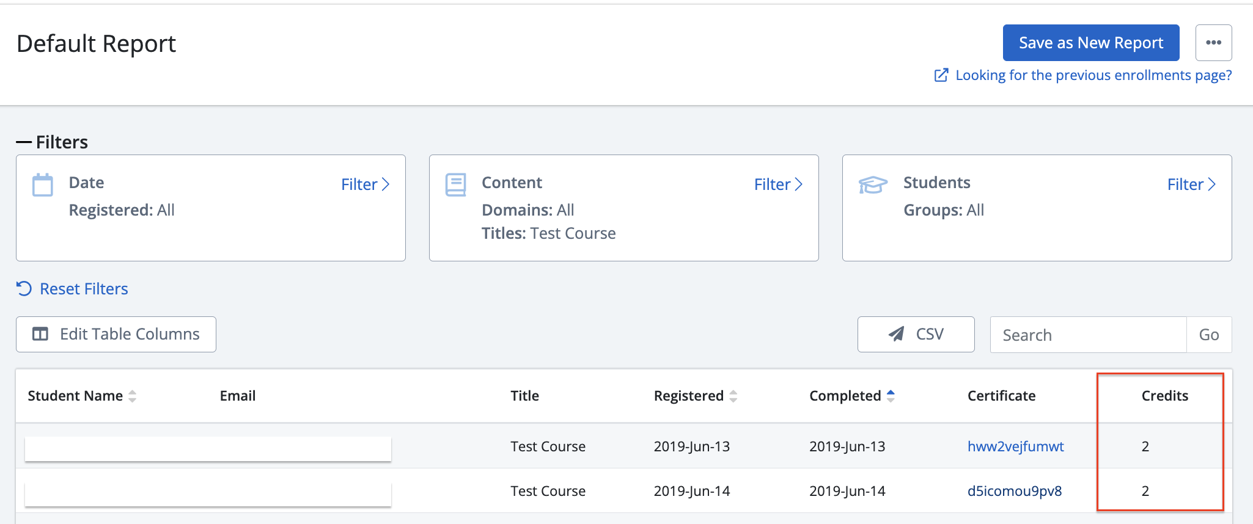The height and width of the screenshot is (524, 1253).
Task: Export report using the CSV button
Action: click(x=916, y=334)
